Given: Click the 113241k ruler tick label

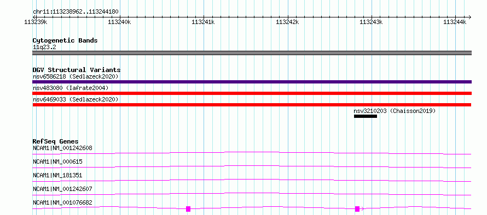Looking at the screenshot, I should pyautogui.click(x=204, y=22).
